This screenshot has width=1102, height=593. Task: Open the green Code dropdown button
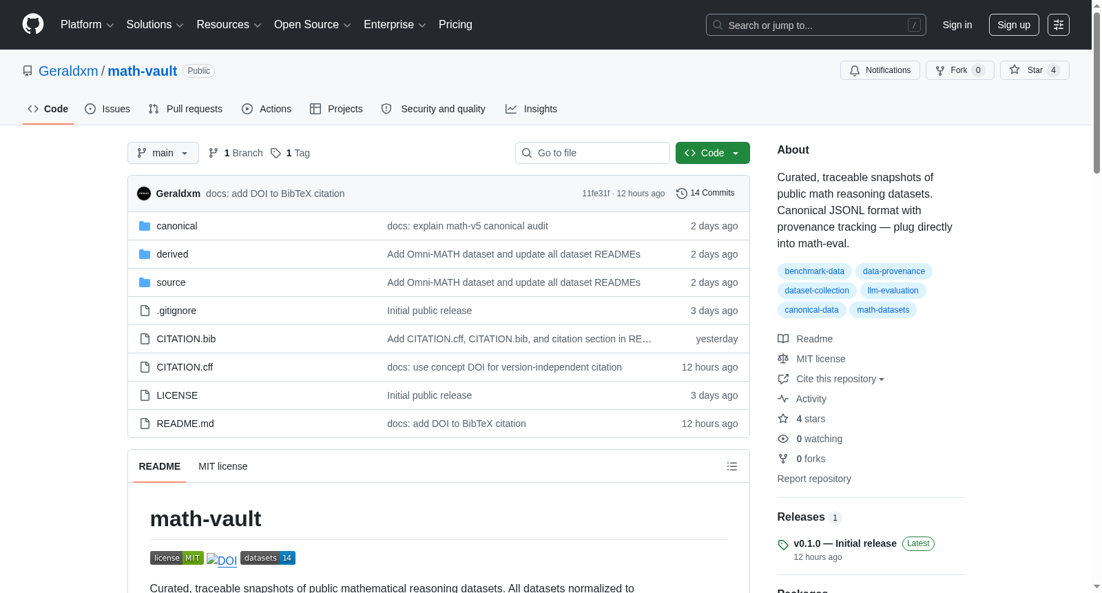713,153
